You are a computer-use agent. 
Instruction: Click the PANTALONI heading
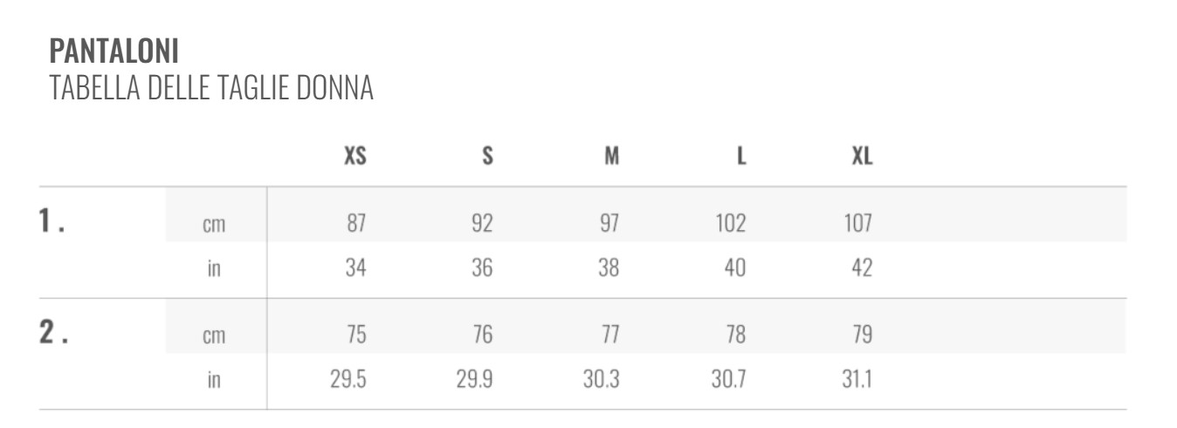tap(114, 51)
